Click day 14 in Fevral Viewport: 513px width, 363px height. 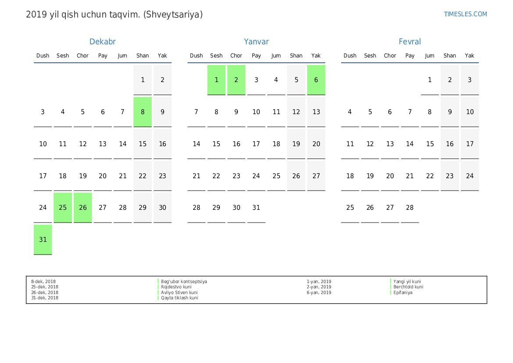pyautogui.click(x=409, y=144)
